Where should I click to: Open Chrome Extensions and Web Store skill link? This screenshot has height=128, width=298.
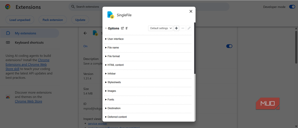click(x=27, y=64)
